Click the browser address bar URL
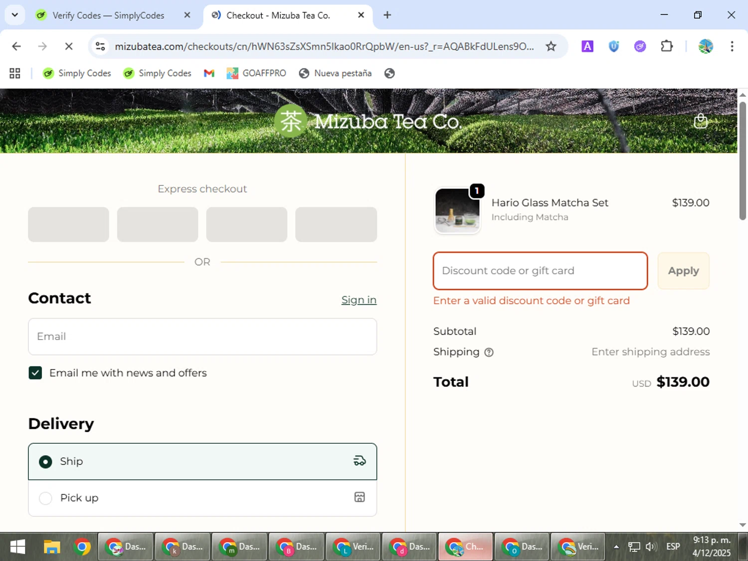The width and height of the screenshot is (748, 561). 324,46
